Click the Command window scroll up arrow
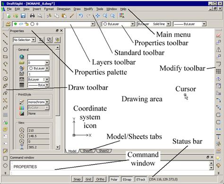Image resolution: width=224 pixels, height=184 pixels. (x=211, y=163)
